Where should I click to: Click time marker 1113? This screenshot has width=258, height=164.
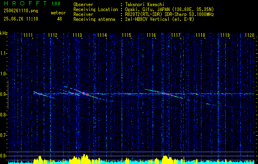click(77, 35)
